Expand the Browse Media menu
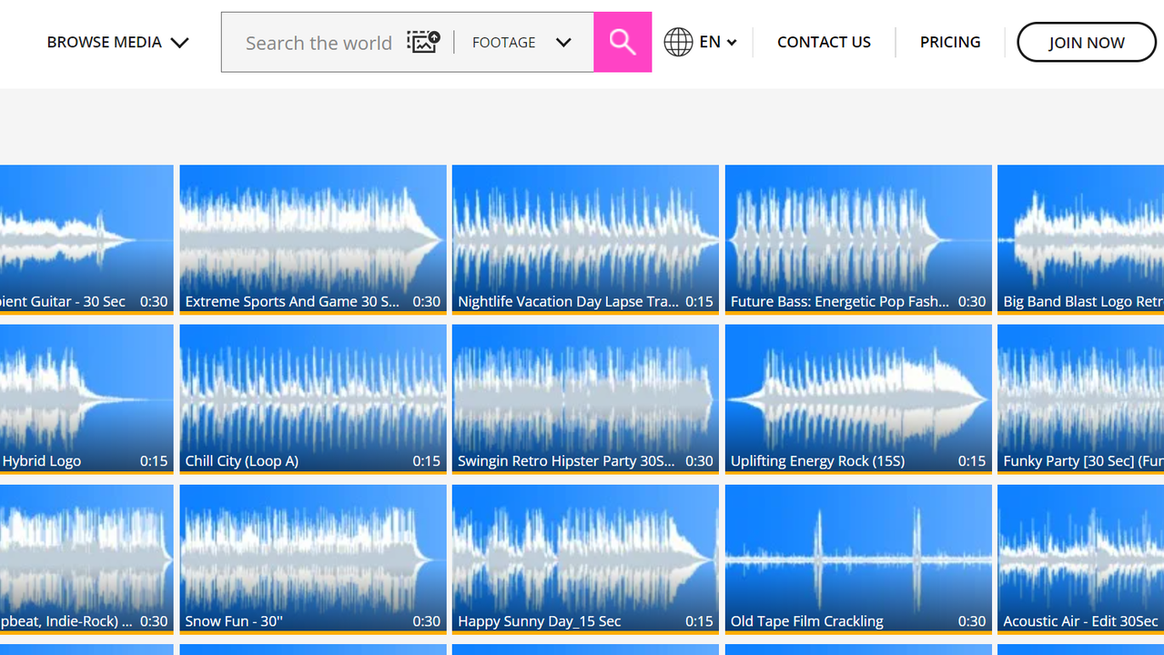1164x655 pixels. 117,42
